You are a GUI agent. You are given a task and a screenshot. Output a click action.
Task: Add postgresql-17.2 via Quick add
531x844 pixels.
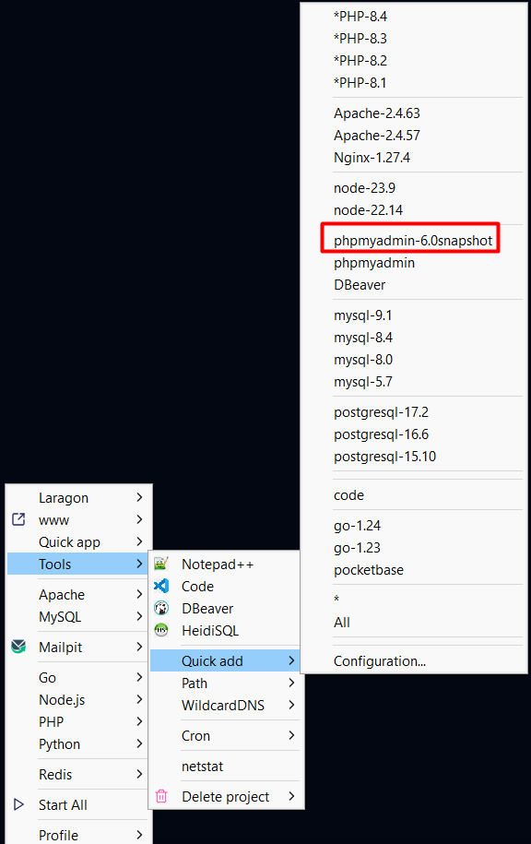point(383,411)
